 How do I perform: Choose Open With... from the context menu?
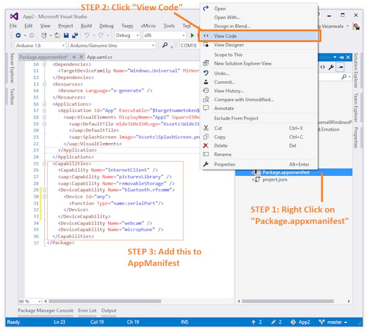227,17
